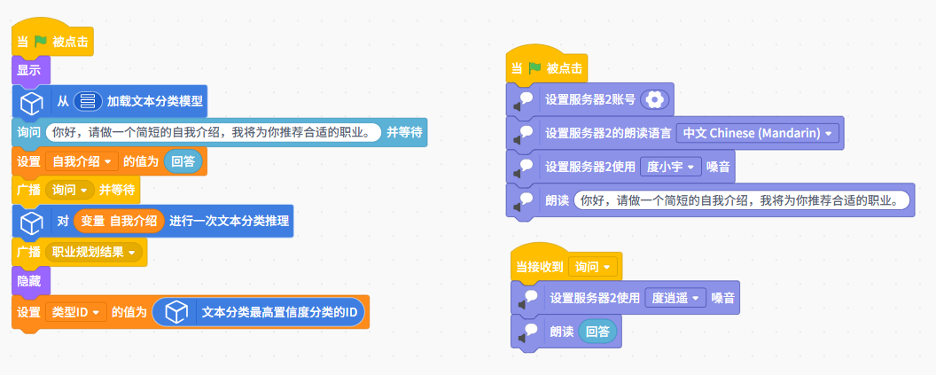
Task: Click the speech icon on the 度逍遥 voice block
Action: [529, 298]
